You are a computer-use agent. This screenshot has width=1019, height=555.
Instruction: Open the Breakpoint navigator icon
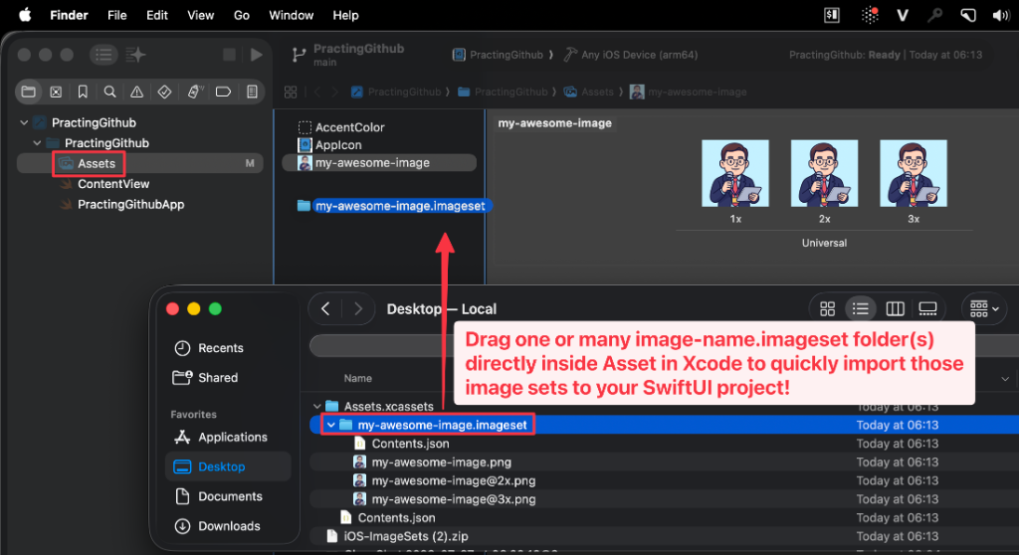coord(223,92)
